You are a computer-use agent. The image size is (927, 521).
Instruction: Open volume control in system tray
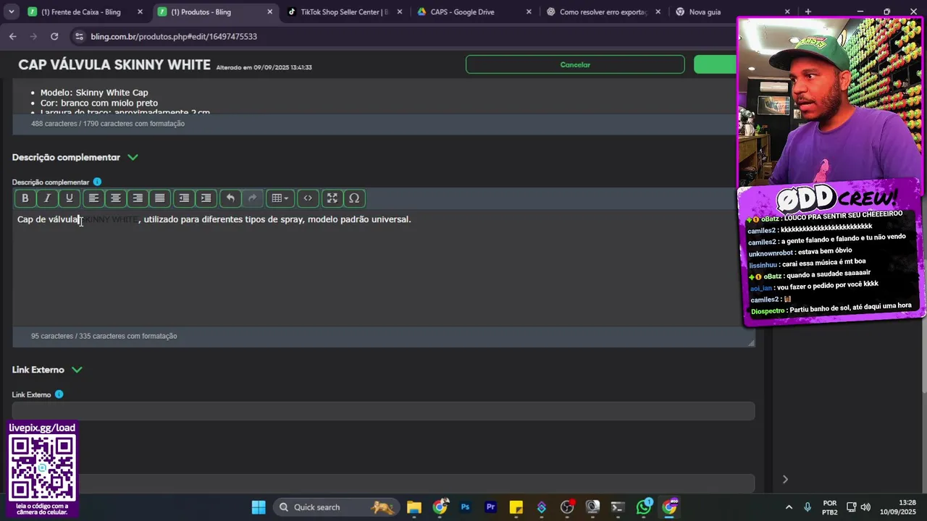[865, 507]
